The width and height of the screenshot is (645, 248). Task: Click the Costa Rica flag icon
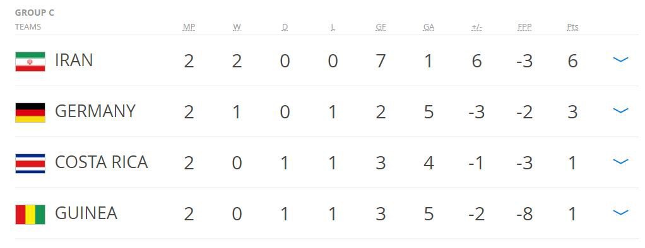30,164
